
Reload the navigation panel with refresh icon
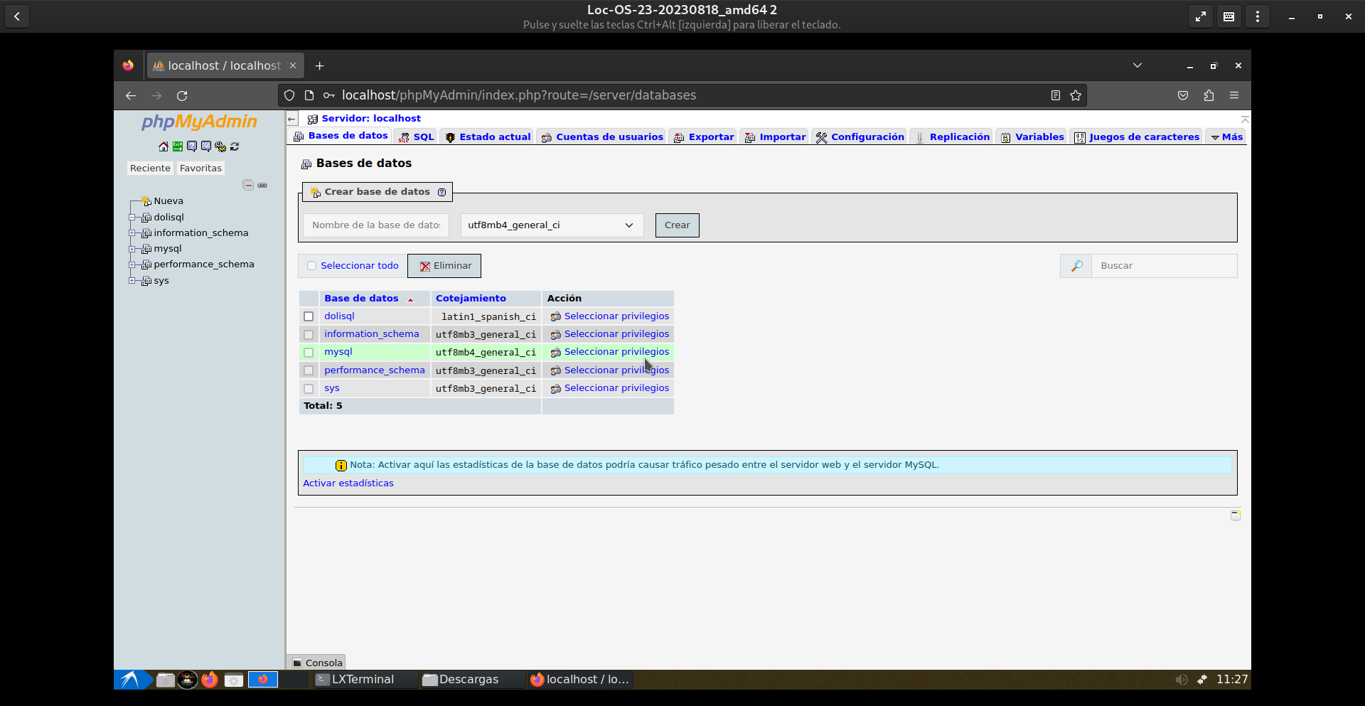point(235,146)
